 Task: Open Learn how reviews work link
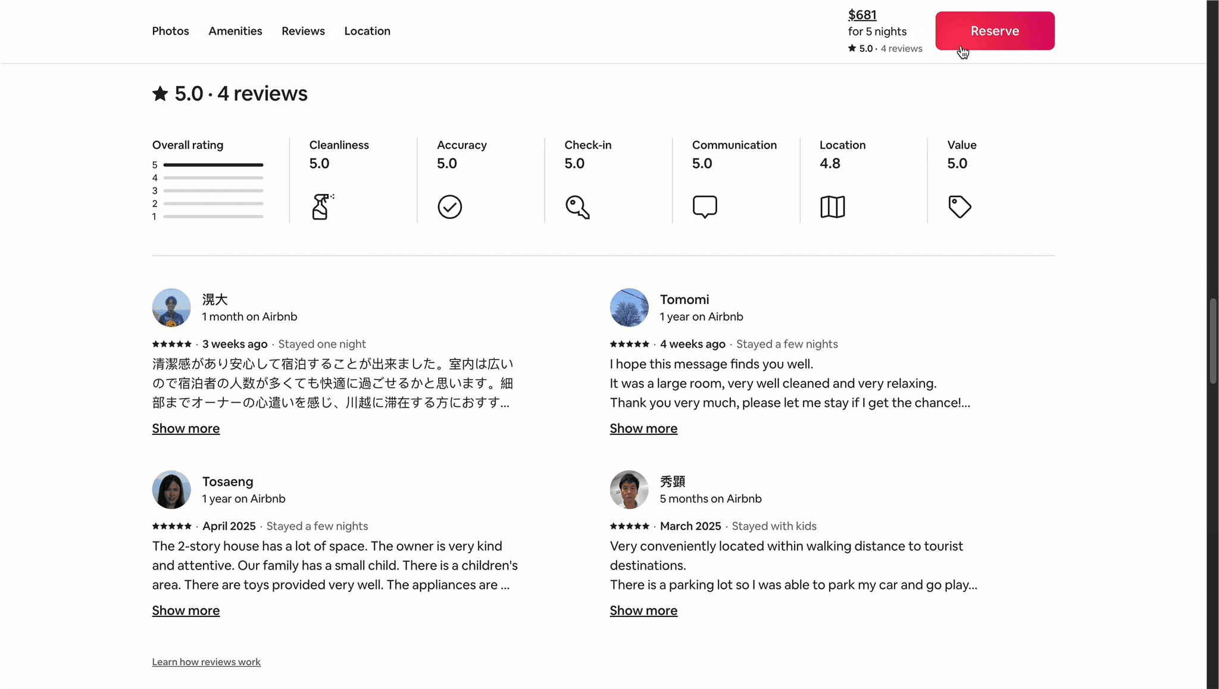coord(206,661)
